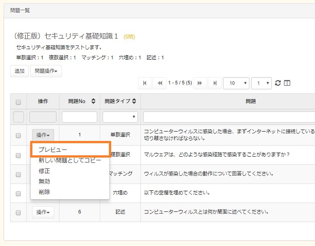Check the box for the 記述 question row
Viewport: 315px width, 246px height.
click(x=18, y=212)
